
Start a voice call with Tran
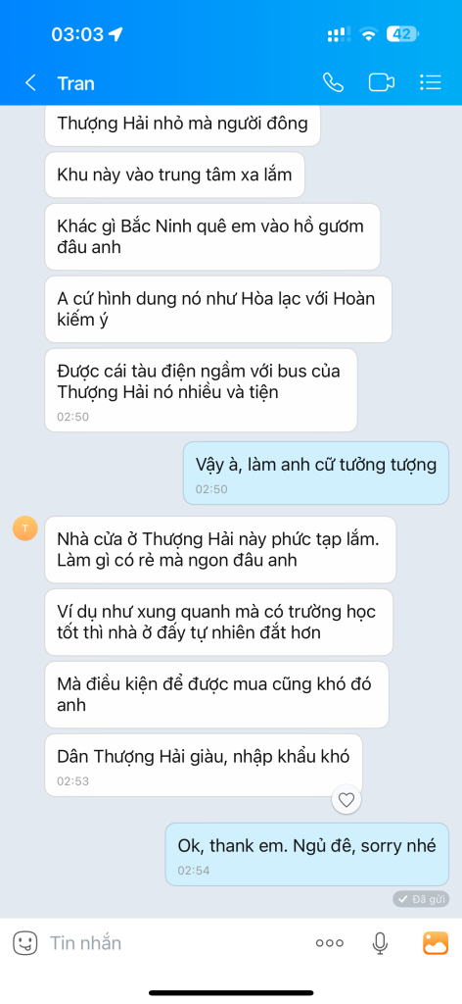click(x=333, y=83)
